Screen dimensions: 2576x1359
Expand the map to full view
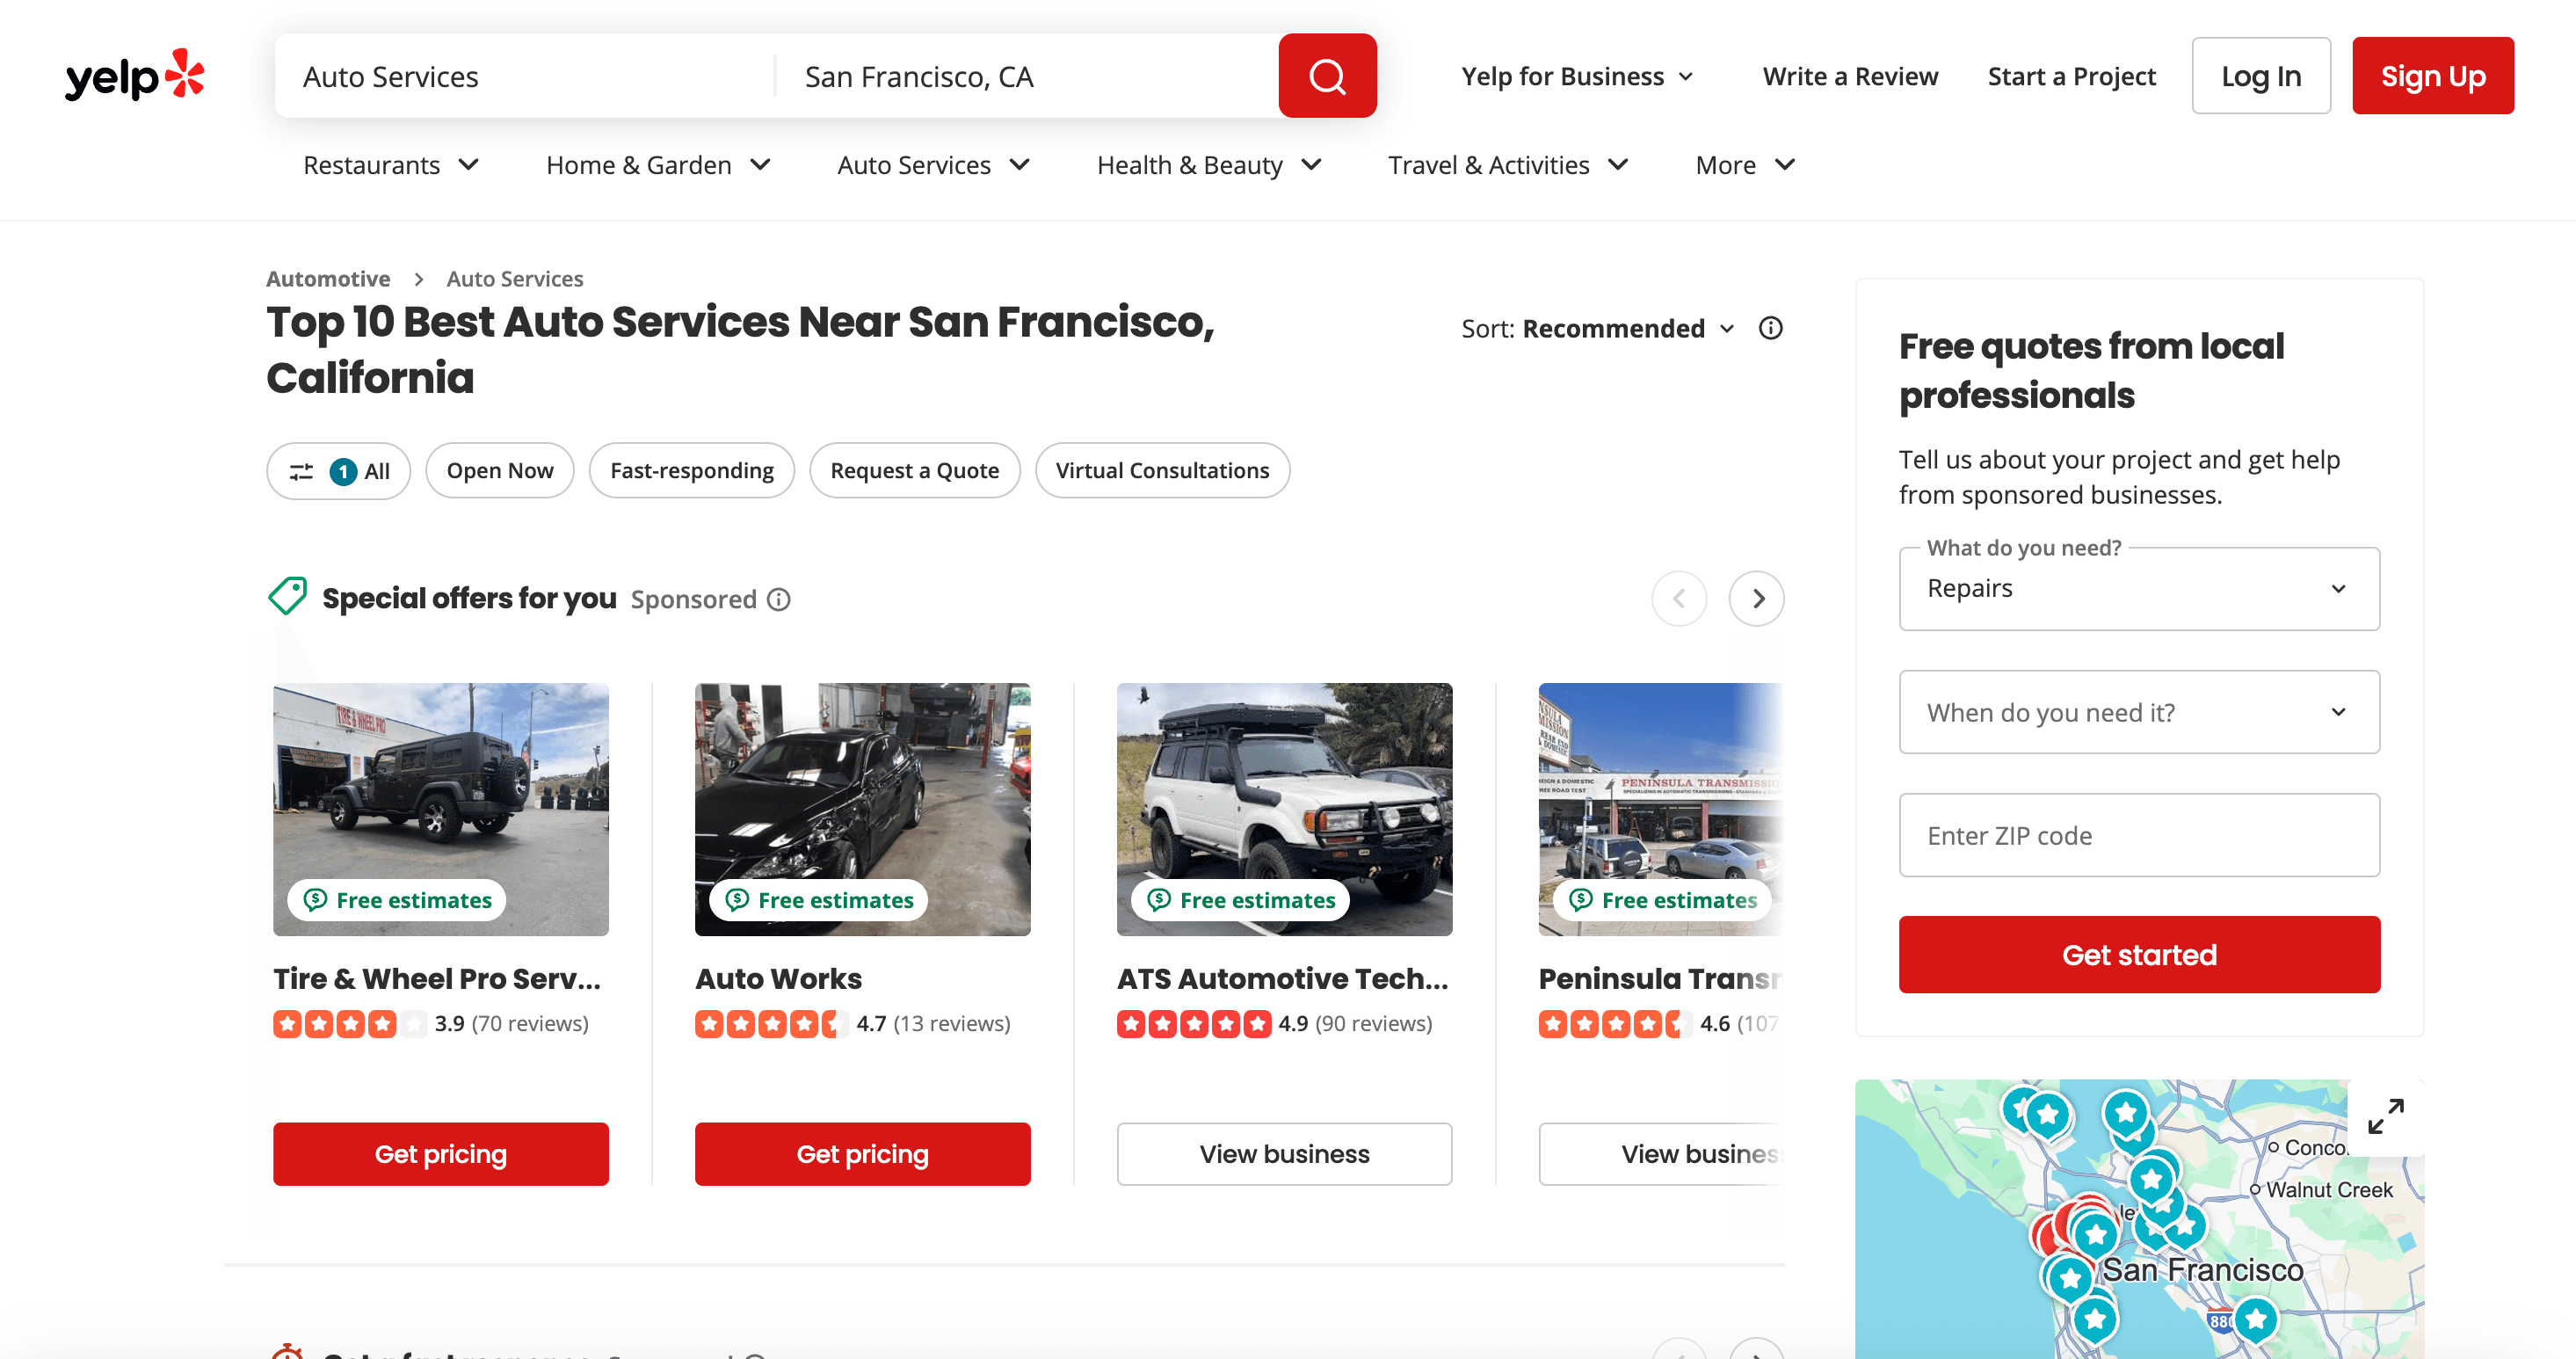2385,1116
